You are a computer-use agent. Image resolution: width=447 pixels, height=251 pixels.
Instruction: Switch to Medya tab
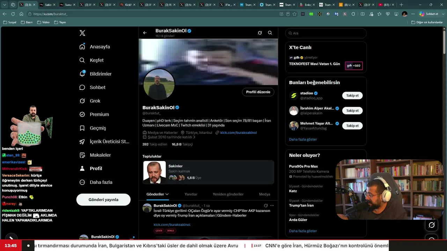264,194
